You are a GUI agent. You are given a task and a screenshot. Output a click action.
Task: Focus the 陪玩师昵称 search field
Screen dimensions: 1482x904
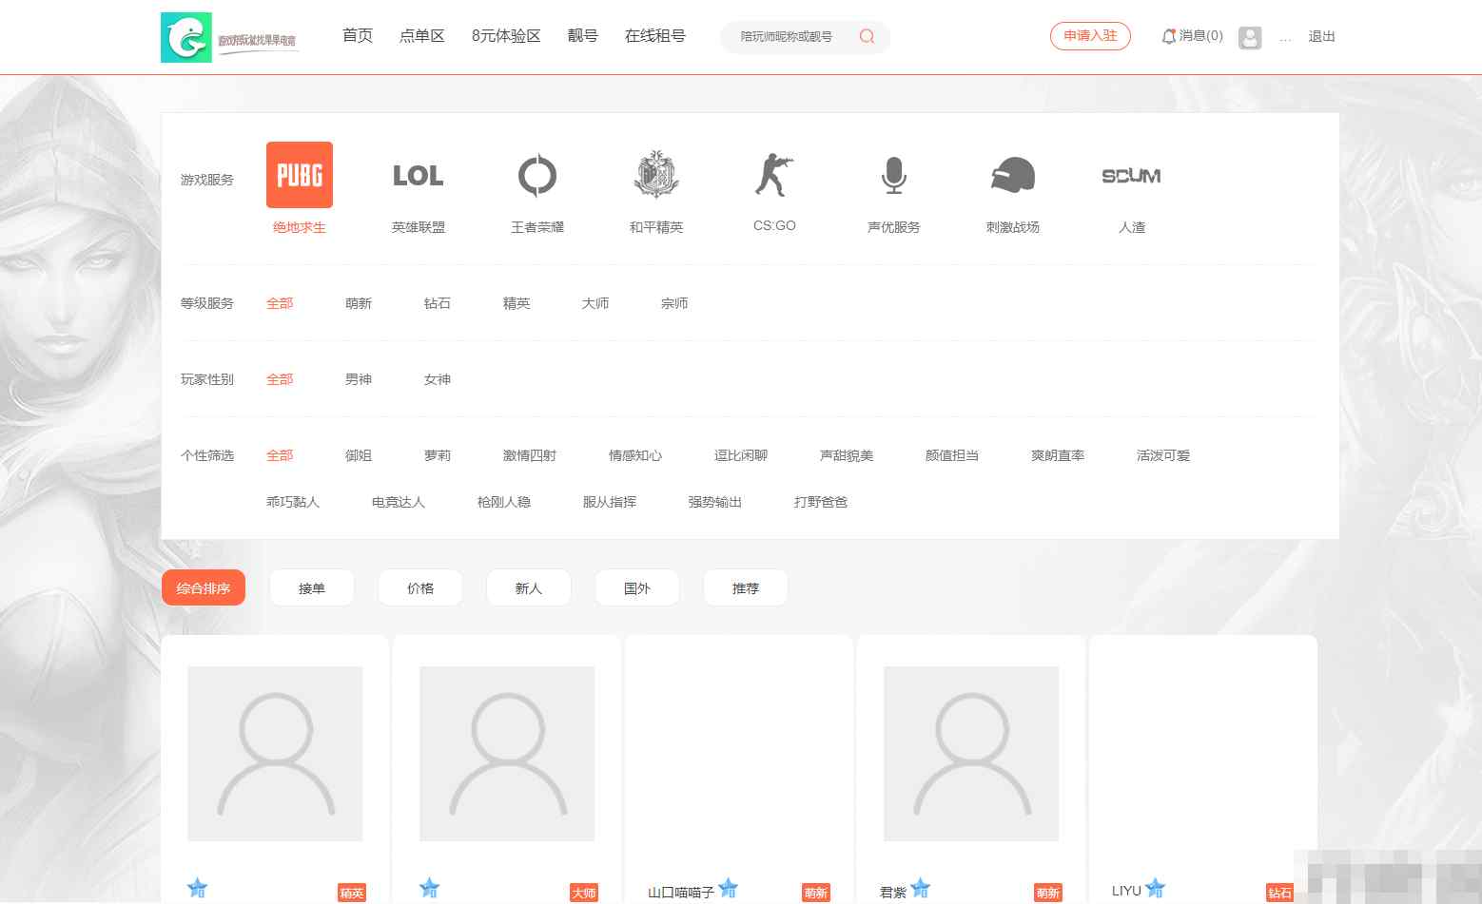click(788, 37)
